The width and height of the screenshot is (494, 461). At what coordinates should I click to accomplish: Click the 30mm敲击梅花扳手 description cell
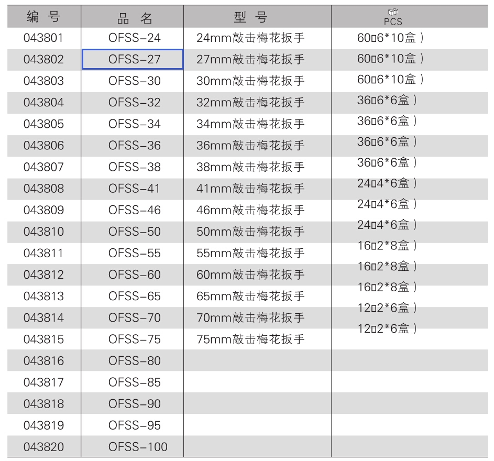tap(250, 81)
